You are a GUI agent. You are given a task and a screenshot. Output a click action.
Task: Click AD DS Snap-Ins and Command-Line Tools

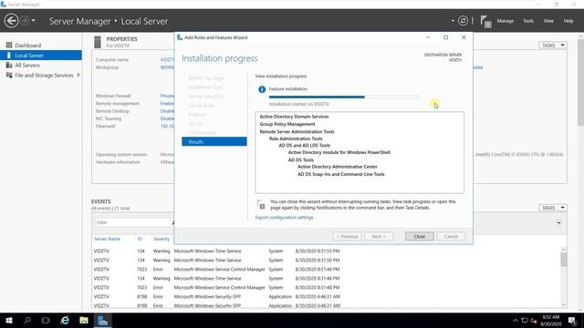[x=341, y=174]
